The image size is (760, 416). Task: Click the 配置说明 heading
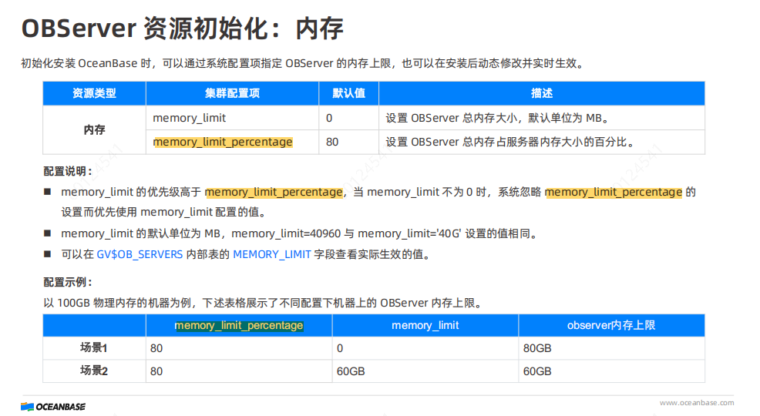pos(68,171)
